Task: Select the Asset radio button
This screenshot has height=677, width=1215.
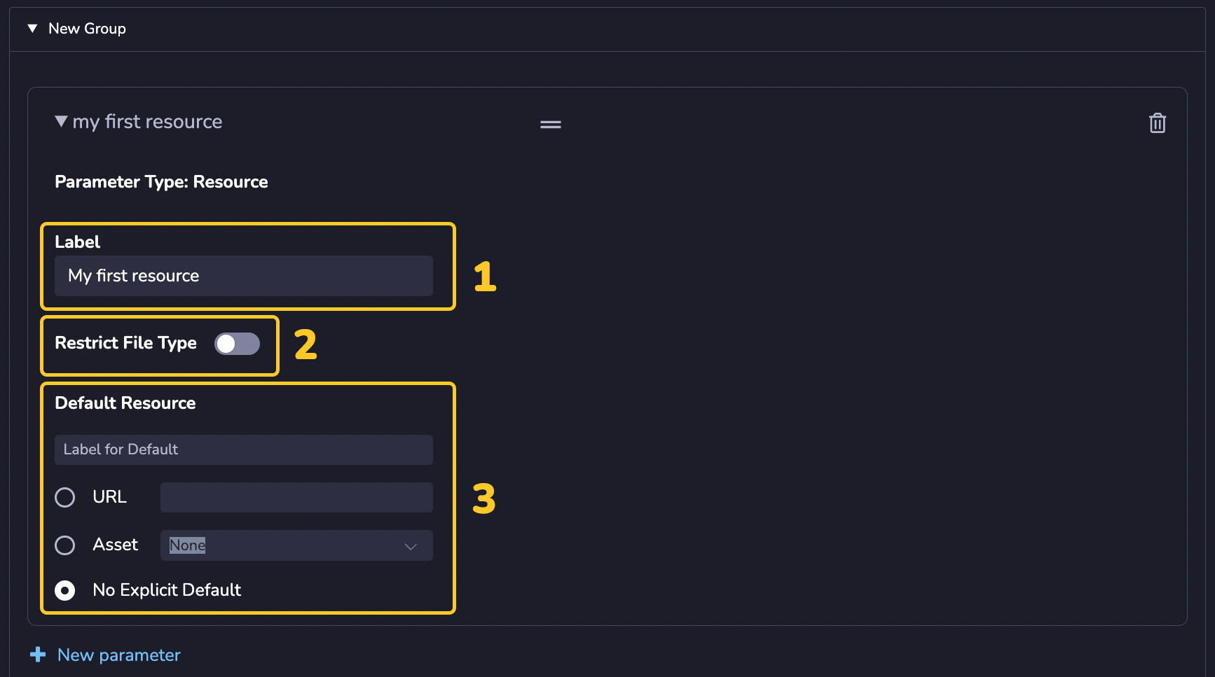Action: 65,545
